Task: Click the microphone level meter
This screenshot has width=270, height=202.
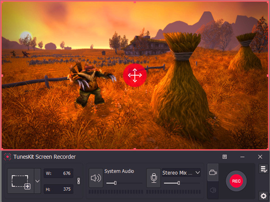Action: tap(173, 192)
